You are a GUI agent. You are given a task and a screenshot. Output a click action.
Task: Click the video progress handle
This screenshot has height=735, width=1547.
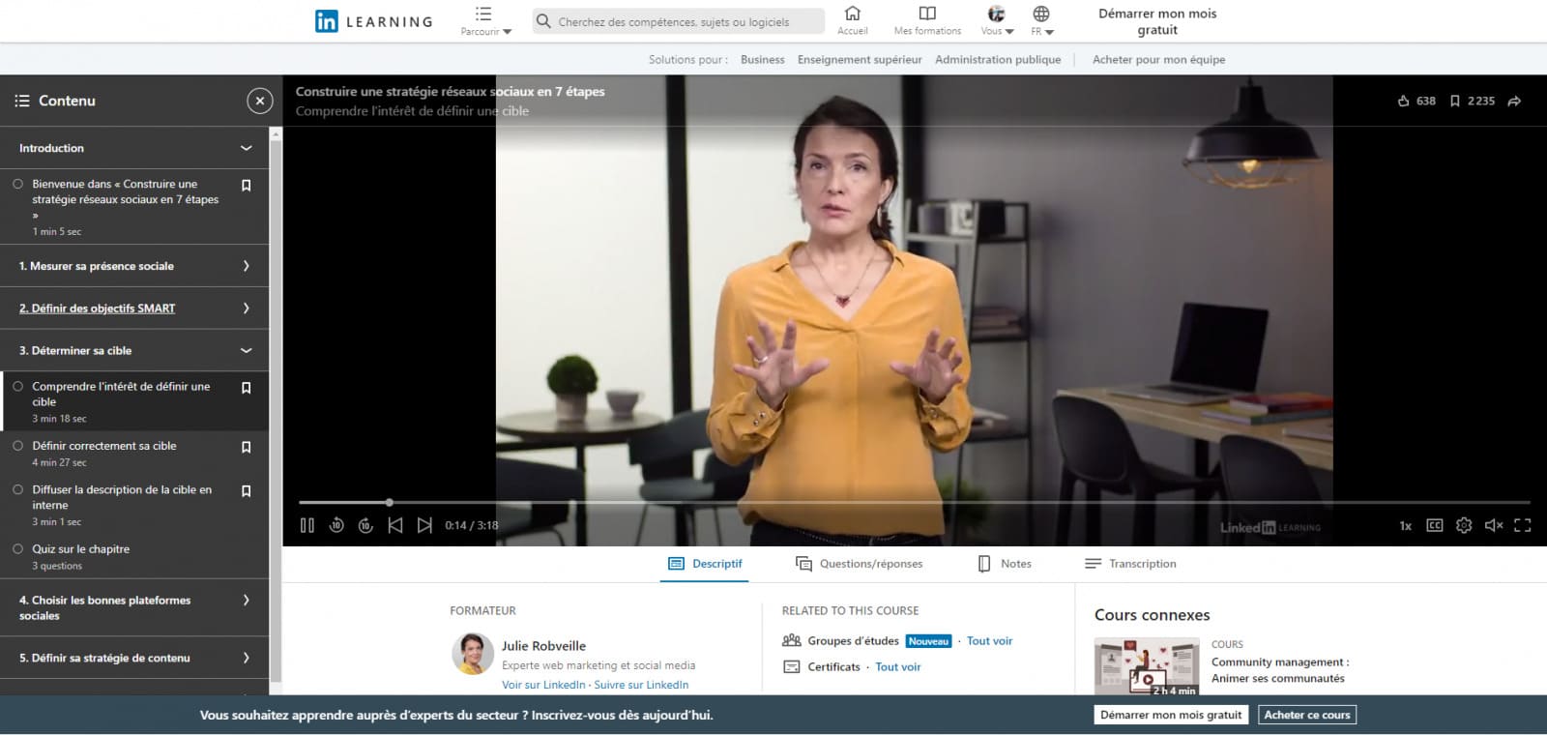pyautogui.click(x=390, y=502)
